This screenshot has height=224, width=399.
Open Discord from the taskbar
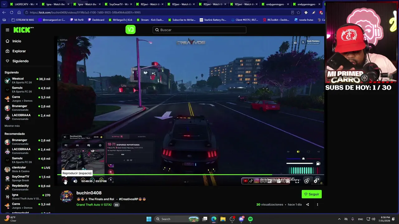pyautogui.click(x=241, y=219)
